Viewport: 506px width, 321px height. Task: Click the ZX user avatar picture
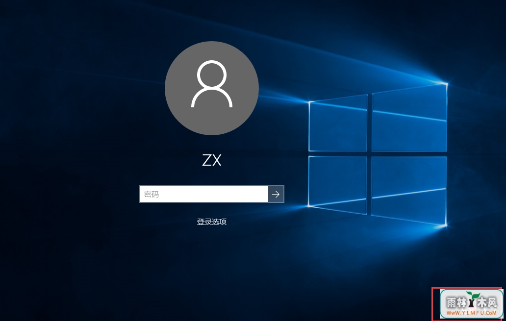tap(212, 88)
